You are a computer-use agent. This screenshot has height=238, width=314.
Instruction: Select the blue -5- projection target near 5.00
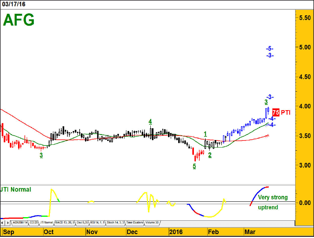pos(269,48)
